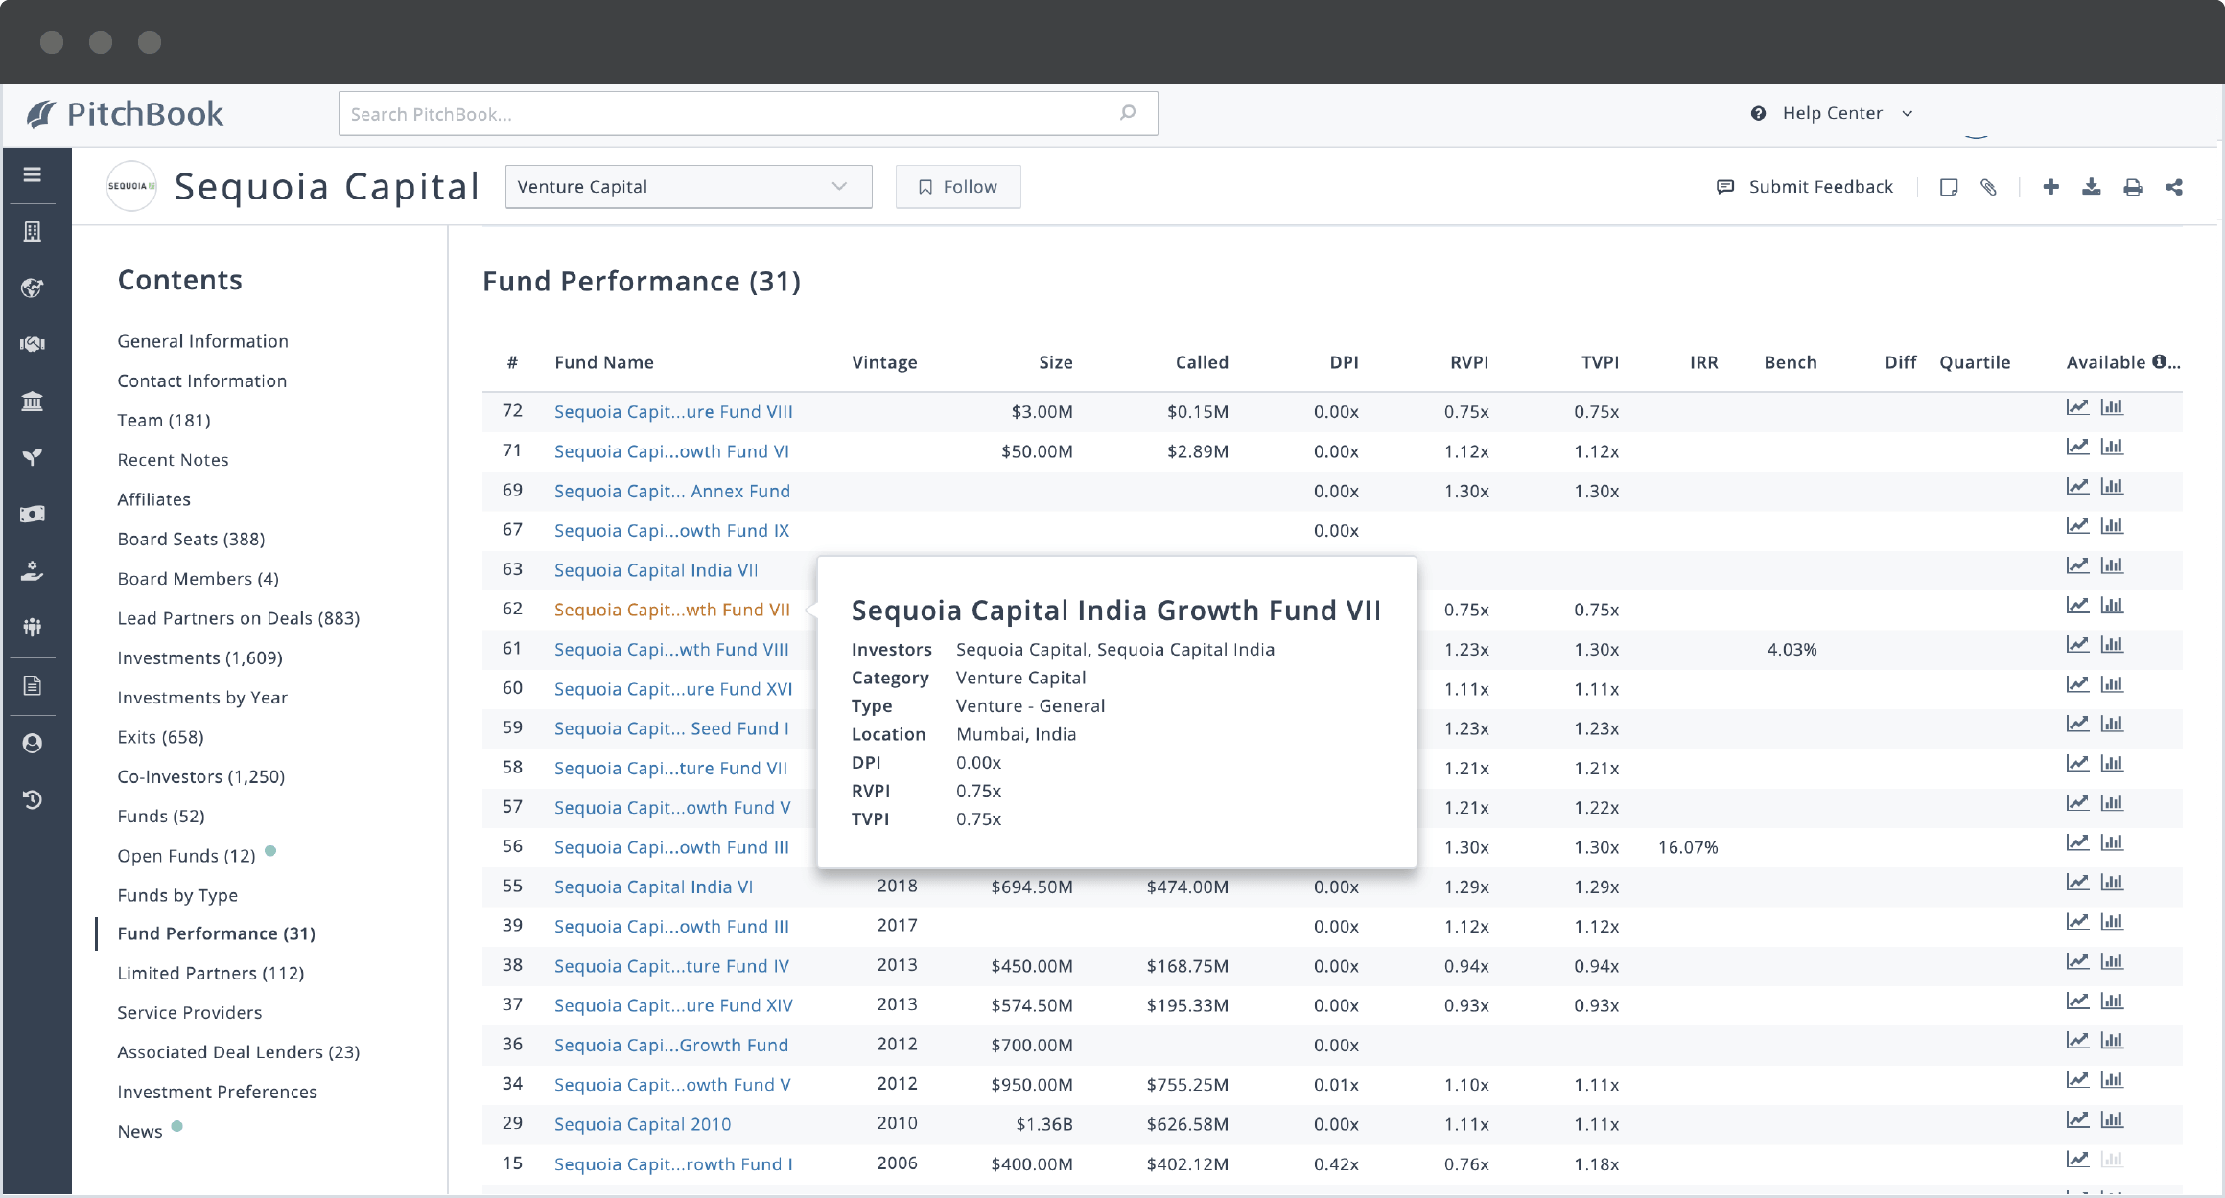Open the hand-holding icon in sidebar
The width and height of the screenshot is (2225, 1198).
(x=33, y=570)
